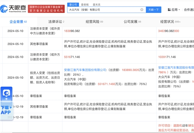Click 投资人变更 change item cell
Screen dimensions: 194x133
(45, 78)
